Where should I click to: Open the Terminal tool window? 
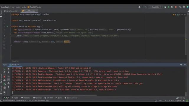click(x=37, y=98)
